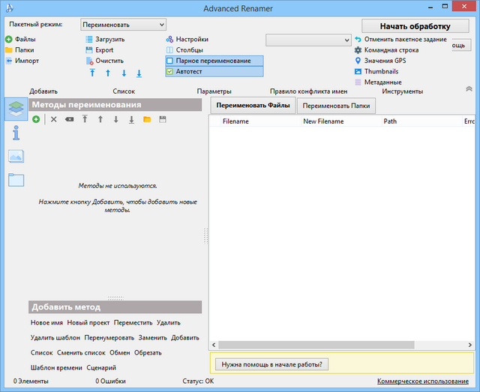
Task: Open the image preview sidebar panel
Action: point(16,156)
